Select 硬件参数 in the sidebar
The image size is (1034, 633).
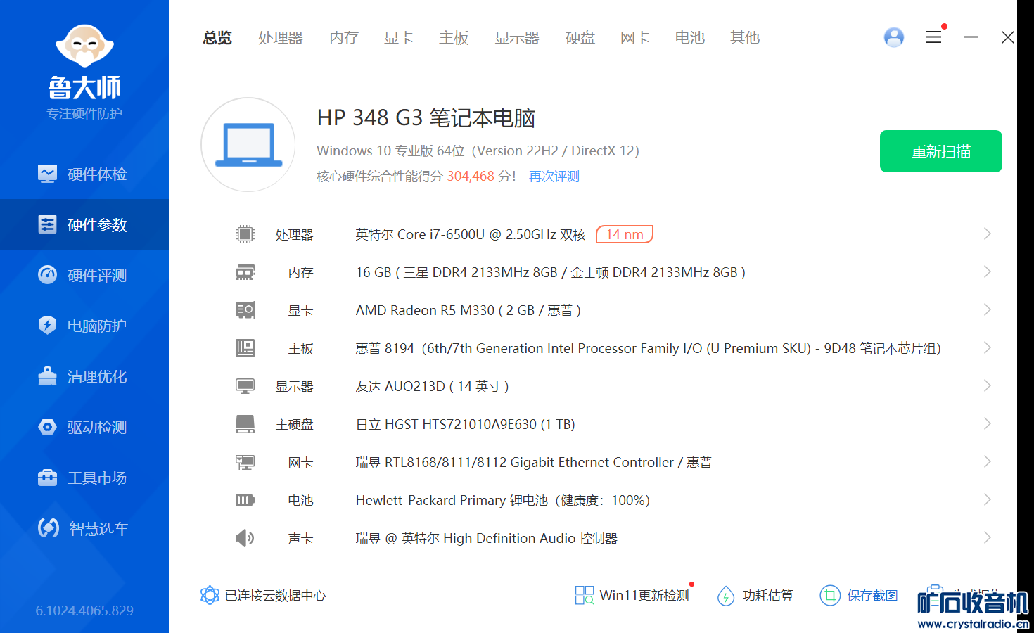[x=84, y=224]
